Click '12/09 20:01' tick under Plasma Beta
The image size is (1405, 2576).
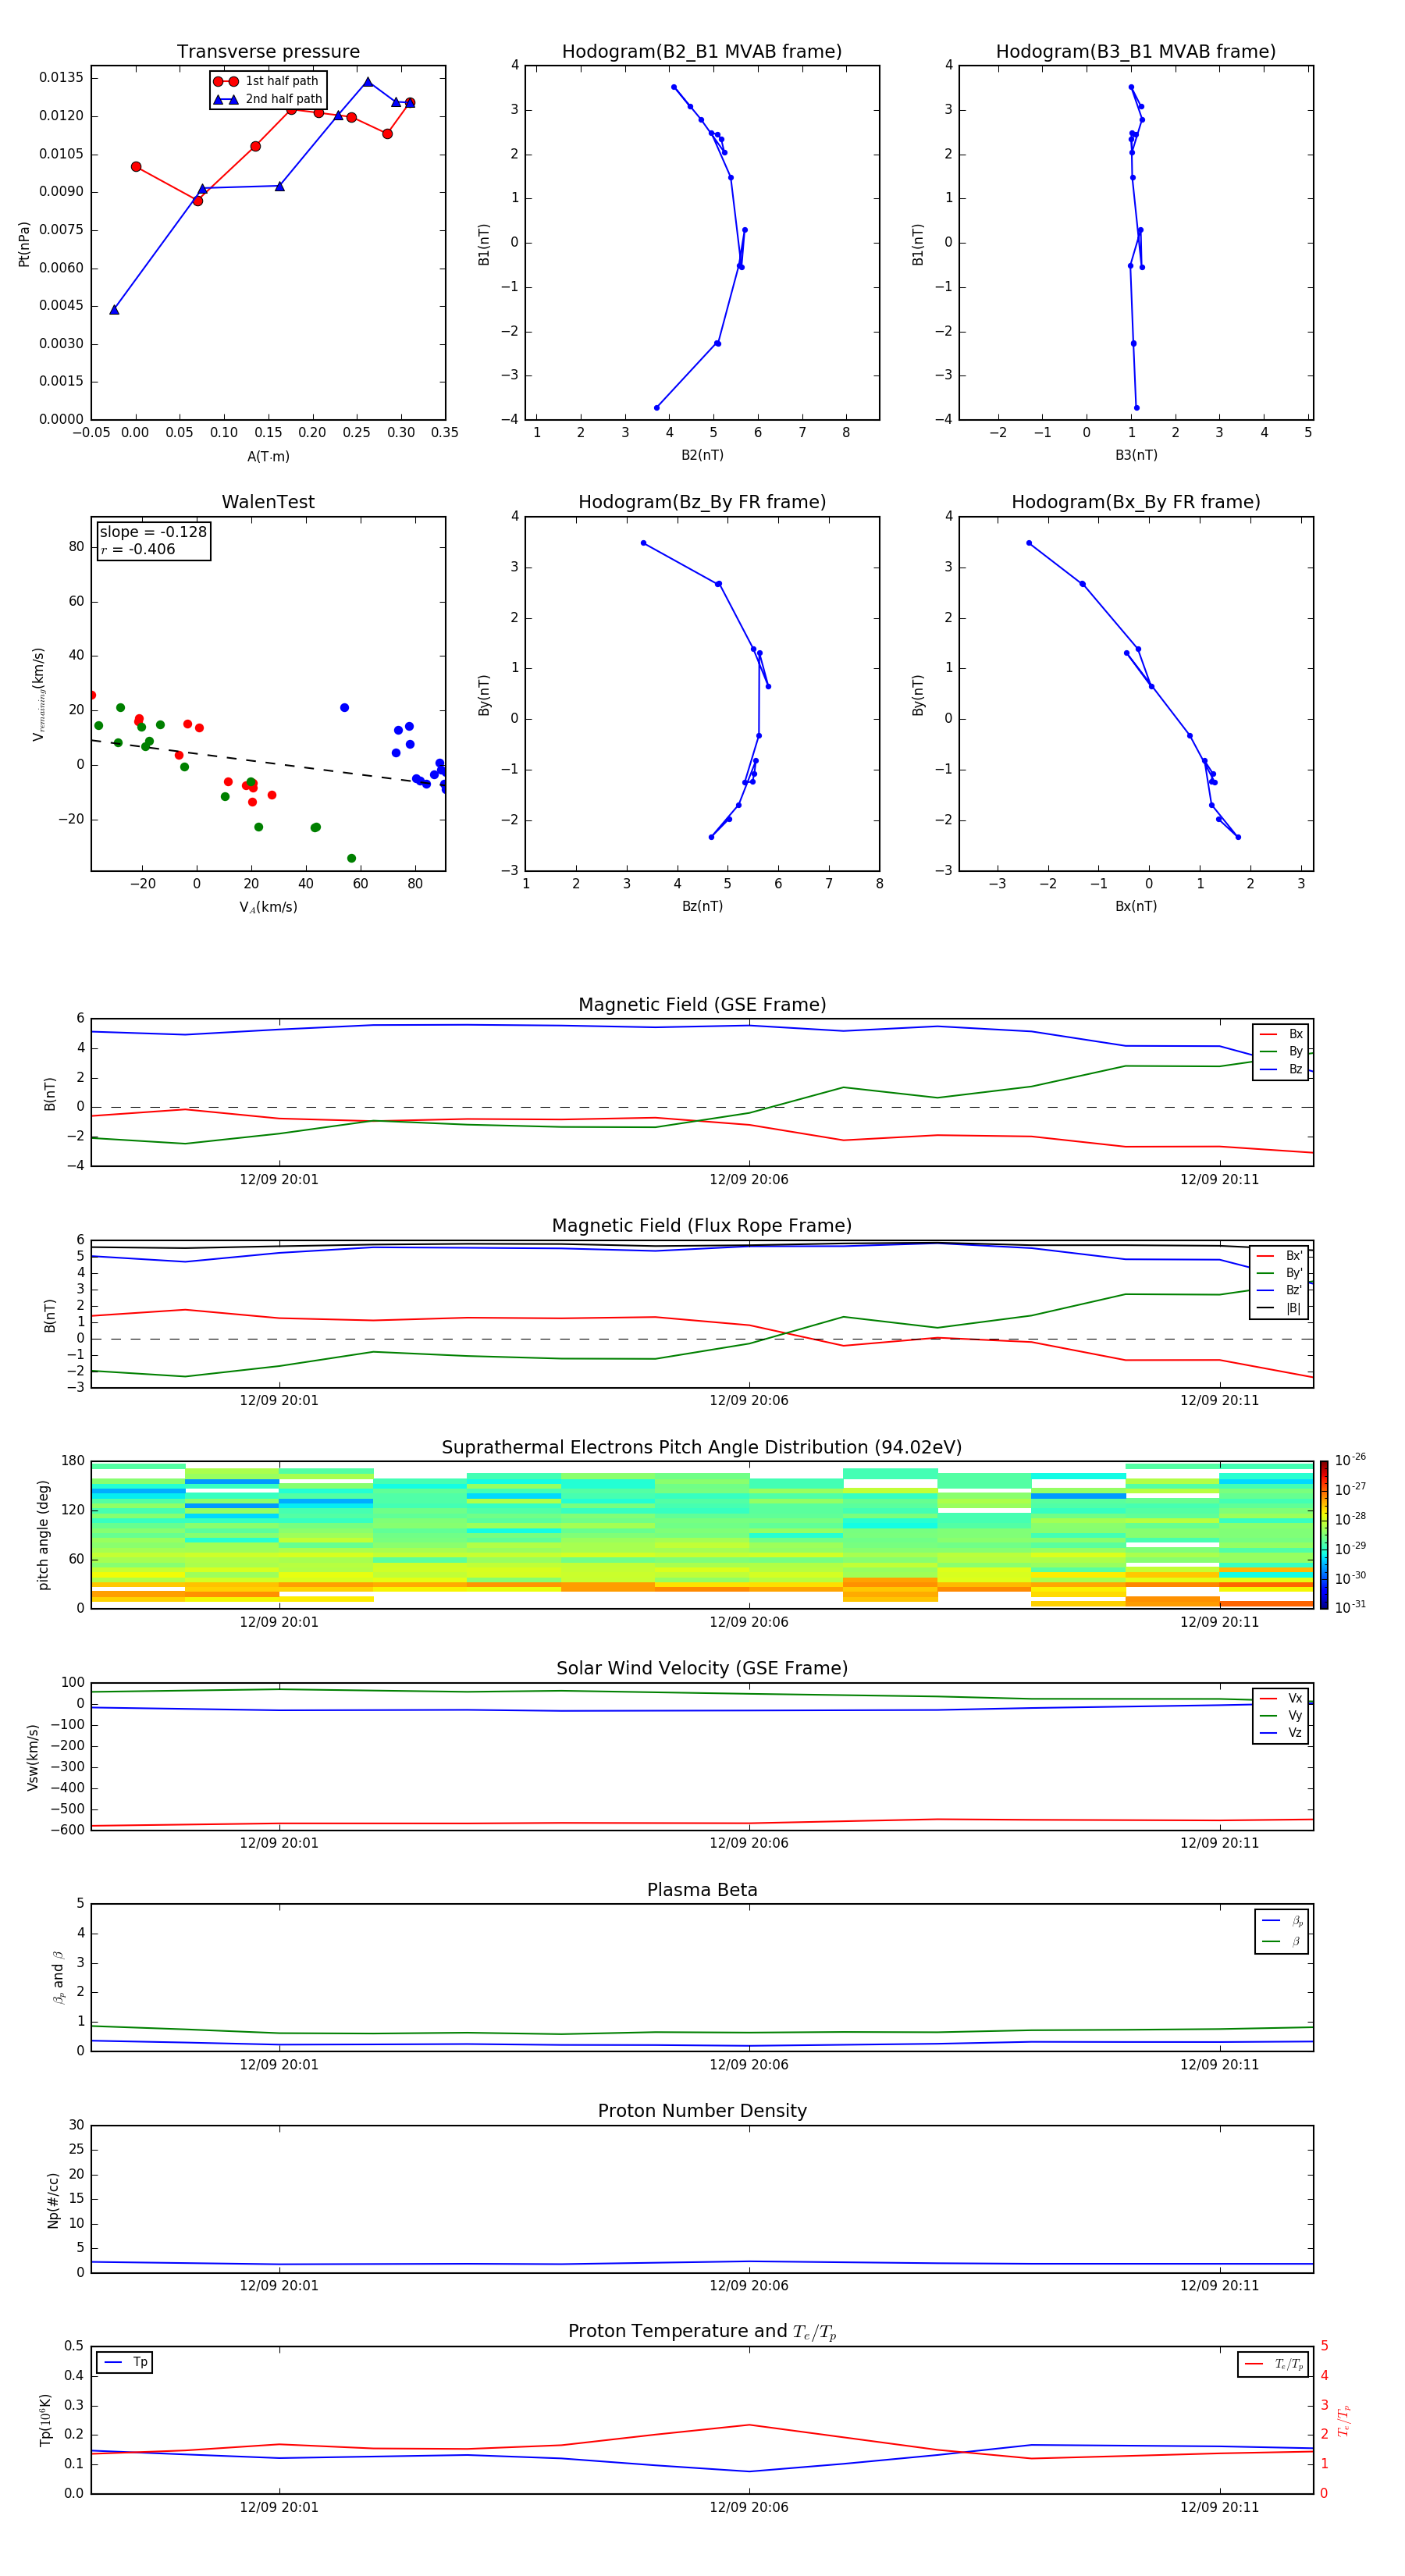(279, 2065)
